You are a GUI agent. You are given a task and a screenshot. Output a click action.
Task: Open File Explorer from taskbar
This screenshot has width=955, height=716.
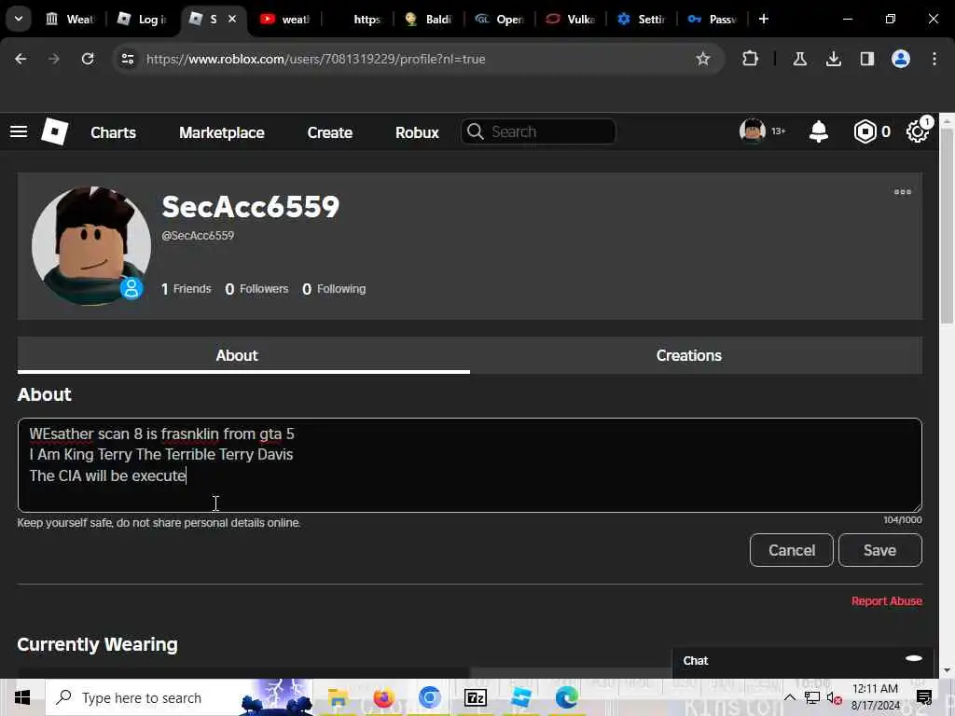point(338,697)
